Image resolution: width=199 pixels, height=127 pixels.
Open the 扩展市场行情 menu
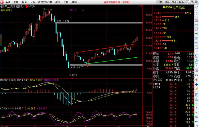pyautogui.click(x=45, y=2)
